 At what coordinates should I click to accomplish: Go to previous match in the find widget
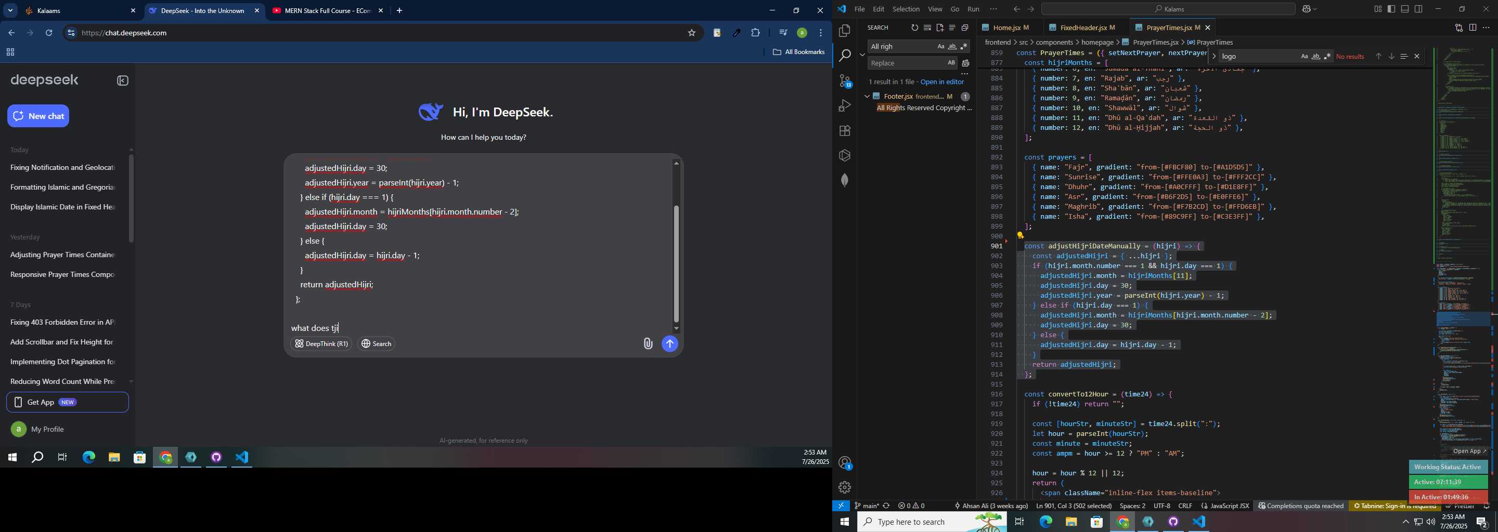(1378, 56)
